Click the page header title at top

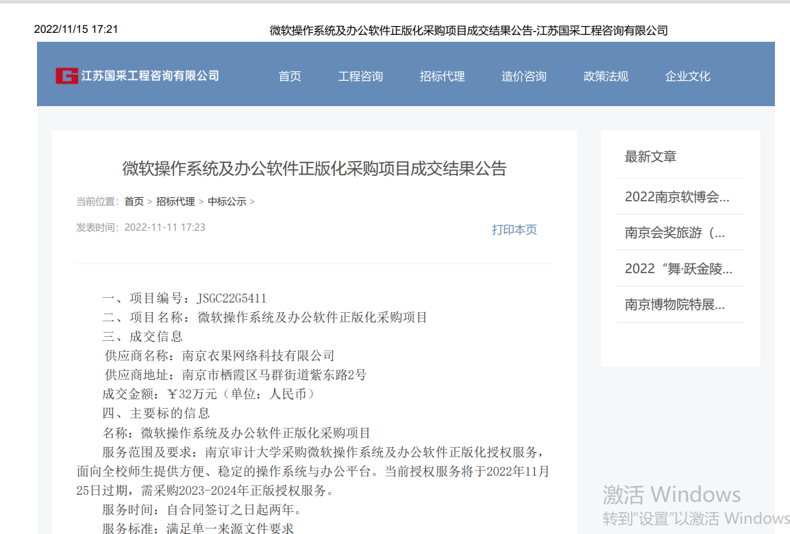coord(469,31)
